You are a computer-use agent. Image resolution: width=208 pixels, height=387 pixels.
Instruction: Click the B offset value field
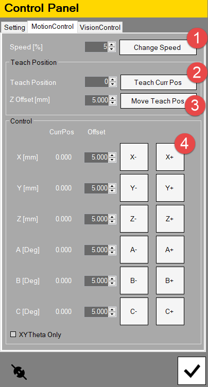[97, 281]
